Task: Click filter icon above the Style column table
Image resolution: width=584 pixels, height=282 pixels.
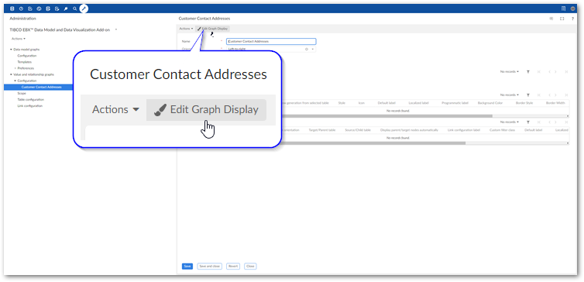Action: tap(528, 95)
